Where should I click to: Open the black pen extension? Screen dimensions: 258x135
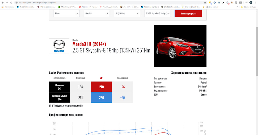coord(223,2)
